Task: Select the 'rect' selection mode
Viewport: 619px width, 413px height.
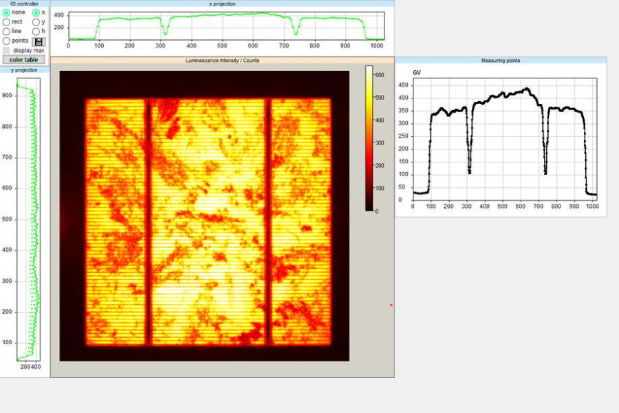Action: 7,22
